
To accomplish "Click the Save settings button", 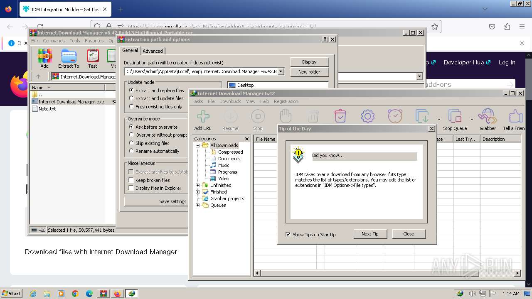I will (x=156, y=201).
